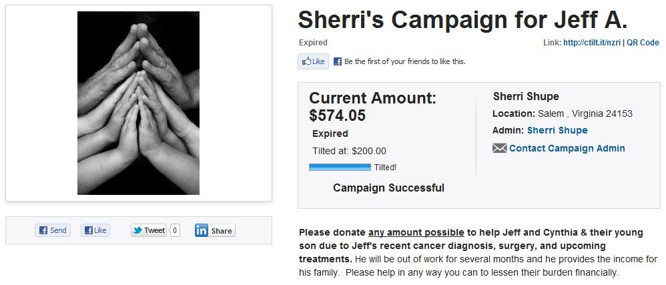This screenshot has width=666, height=285.
Task: Share the campaign on LinkedIn
Action: [214, 230]
